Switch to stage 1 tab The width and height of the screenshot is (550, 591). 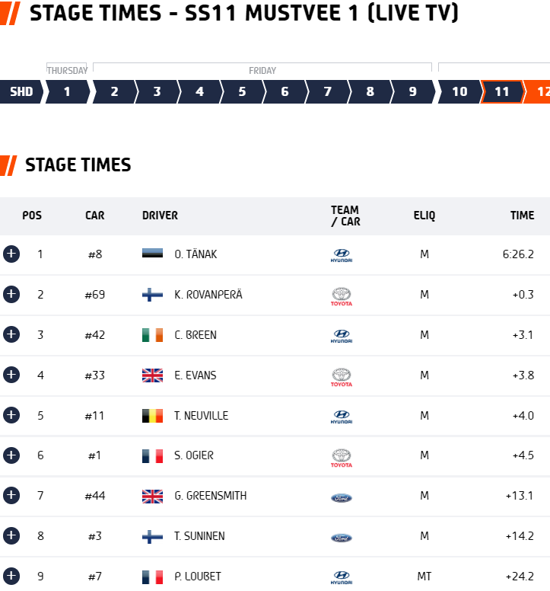pos(68,91)
